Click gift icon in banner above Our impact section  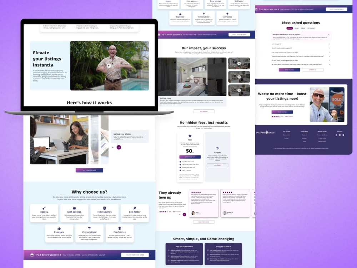tap(159, 35)
